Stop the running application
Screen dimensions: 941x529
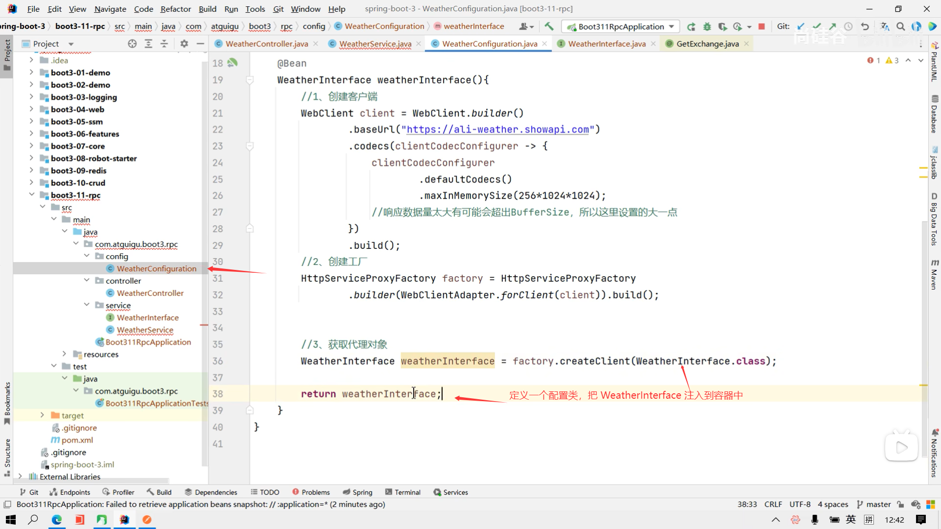[762, 26]
